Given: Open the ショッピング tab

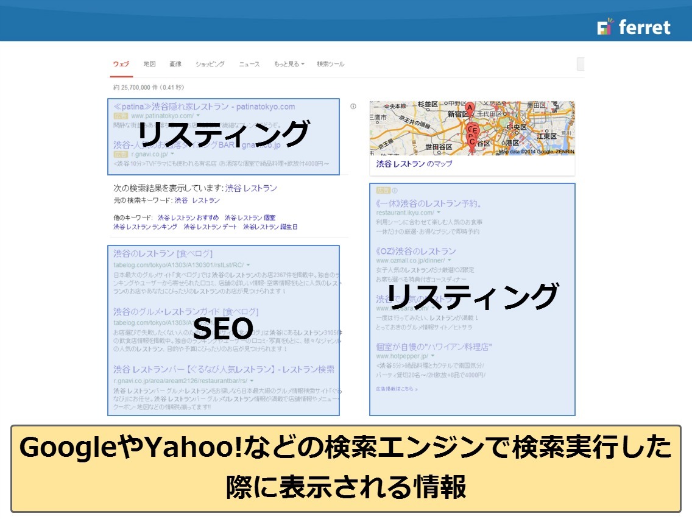Looking at the screenshot, I should (x=210, y=64).
